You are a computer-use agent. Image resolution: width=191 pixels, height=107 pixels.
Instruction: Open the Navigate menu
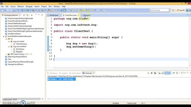pyautogui.click(x=29, y=7)
